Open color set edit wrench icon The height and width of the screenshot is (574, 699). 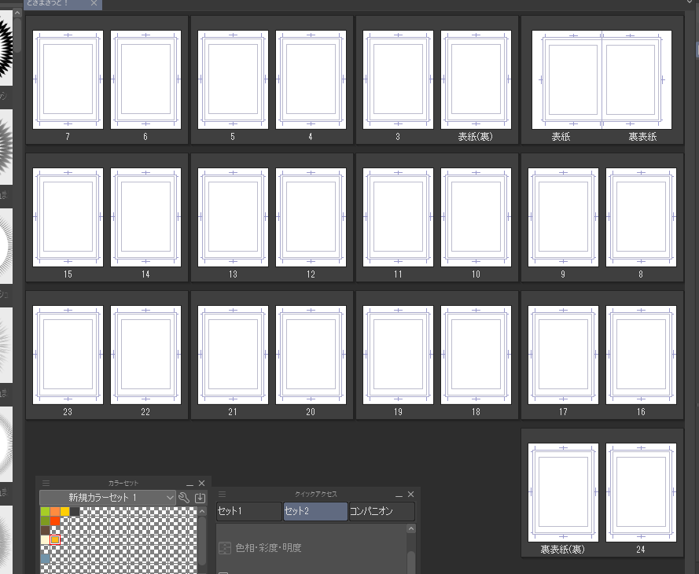[x=184, y=498]
